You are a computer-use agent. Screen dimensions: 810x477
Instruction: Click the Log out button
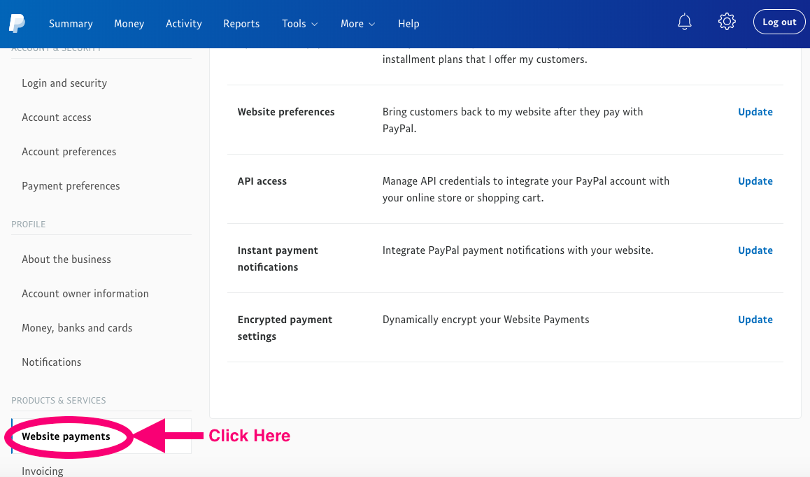point(779,22)
